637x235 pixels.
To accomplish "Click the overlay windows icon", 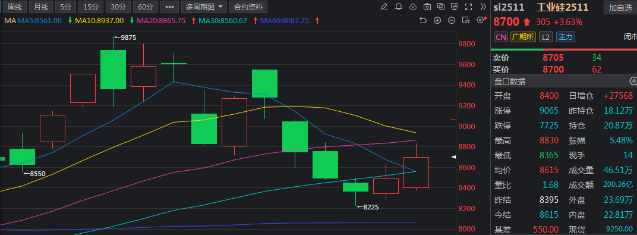I will point(441,7).
